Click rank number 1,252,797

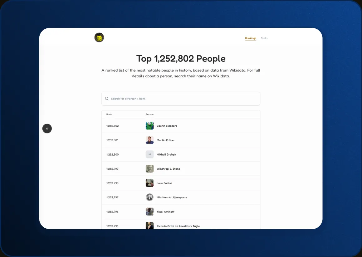[x=112, y=197]
